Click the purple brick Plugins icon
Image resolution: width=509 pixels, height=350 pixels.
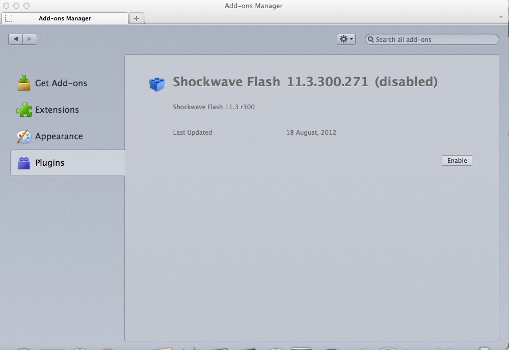point(24,163)
